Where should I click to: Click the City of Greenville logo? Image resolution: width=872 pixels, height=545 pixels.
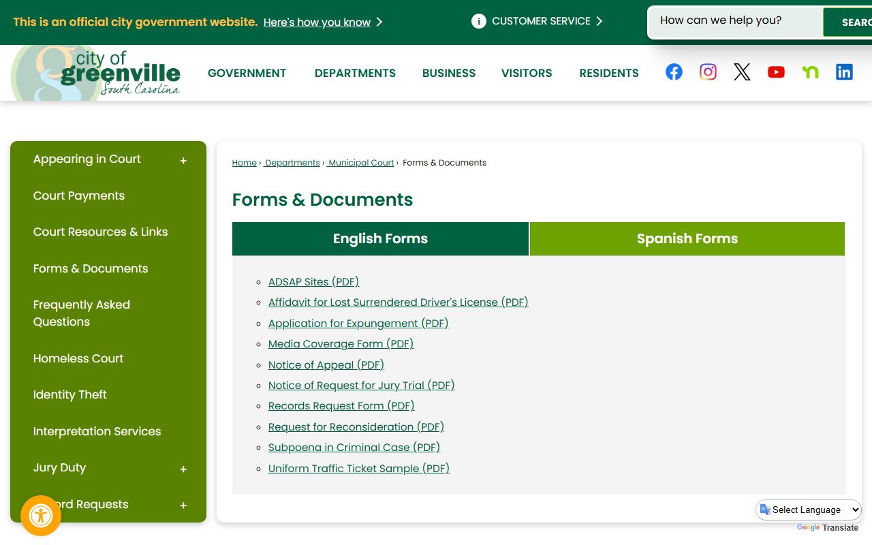pyautogui.click(x=97, y=74)
